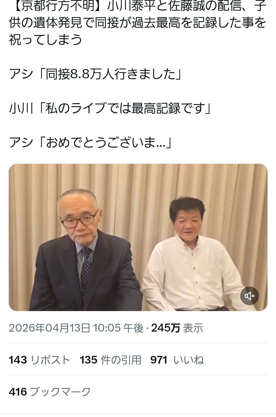This screenshot has height=417, width=276.
Task: Tap the curtain background of the video
Action: point(138,184)
